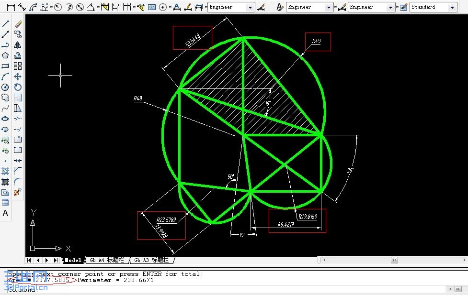Select the Continue dimension tool
Image resolution: width=468 pixels, height=295 pixels.
pyautogui.click(x=127, y=7)
